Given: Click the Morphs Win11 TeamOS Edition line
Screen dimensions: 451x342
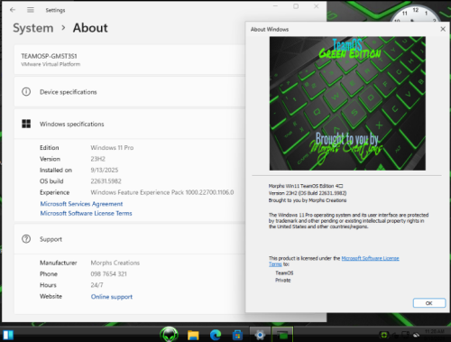Looking at the screenshot, I should [x=306, y=186].
